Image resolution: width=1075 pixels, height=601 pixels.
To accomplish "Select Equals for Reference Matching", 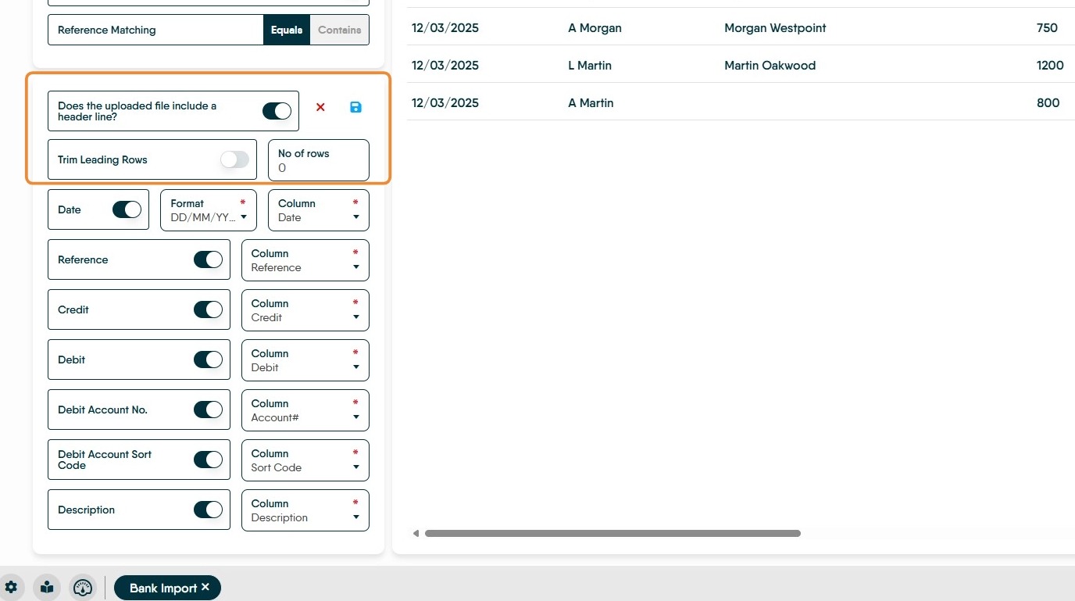I will [x=287, y=30].
